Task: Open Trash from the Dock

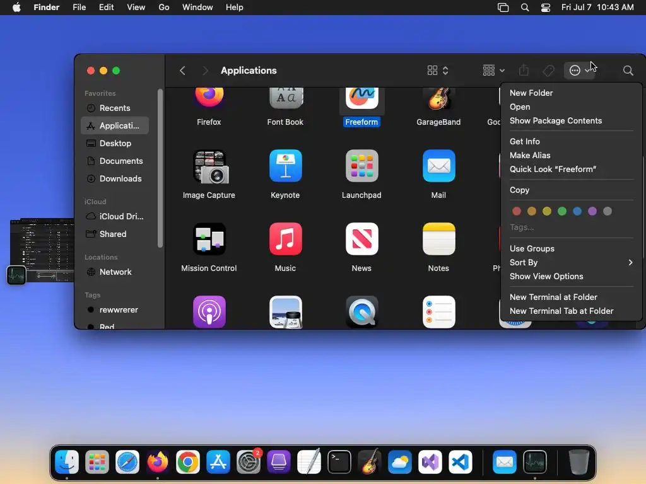Action: coord(579,462)
